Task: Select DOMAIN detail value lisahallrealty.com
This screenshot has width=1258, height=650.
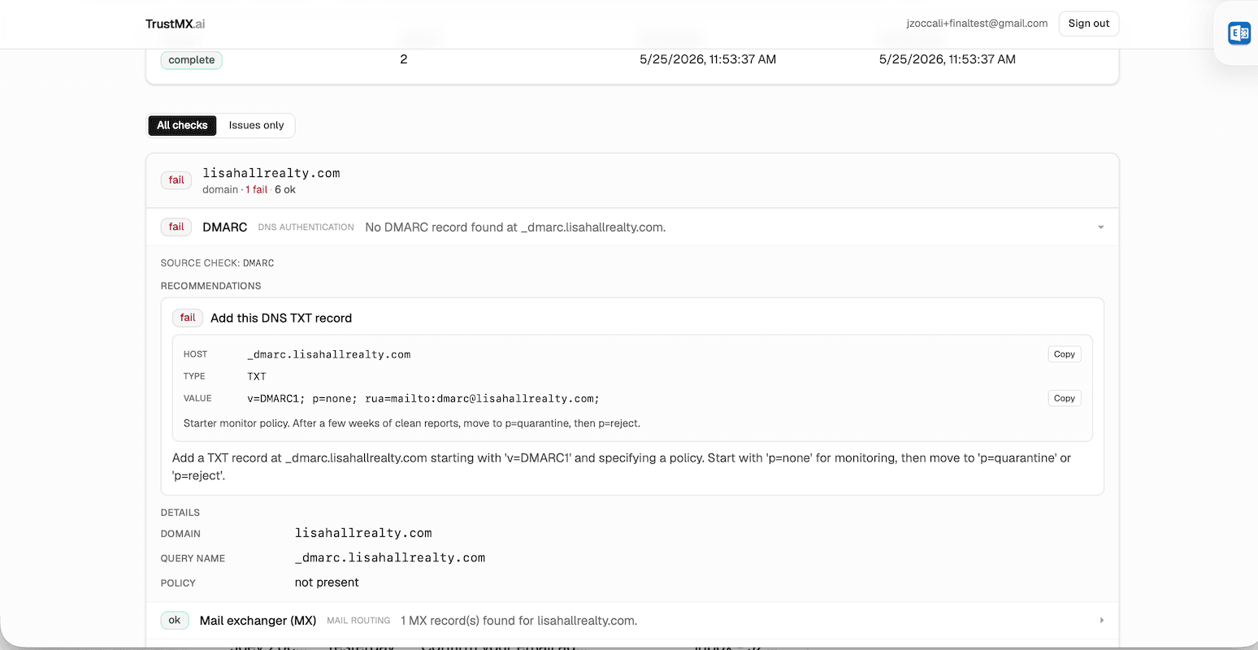Action: point(363,533)
